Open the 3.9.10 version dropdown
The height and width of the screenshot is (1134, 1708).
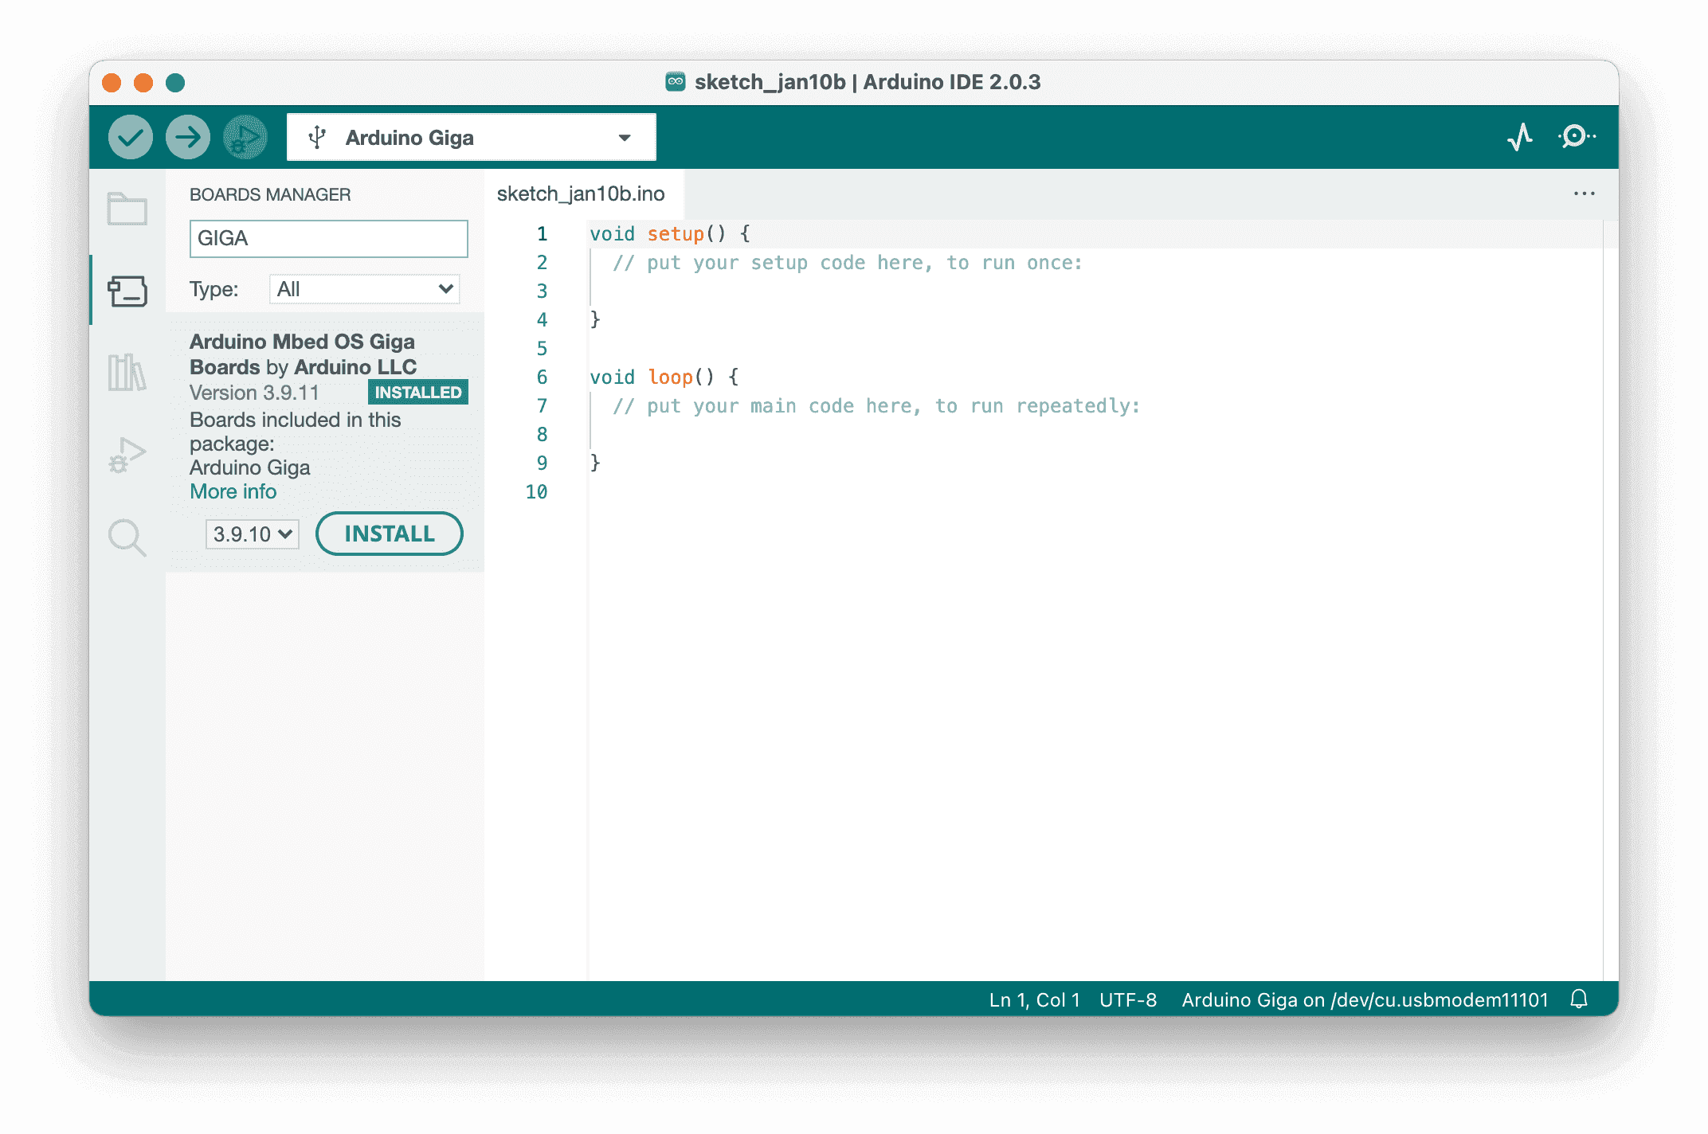(x=252, y=534)
